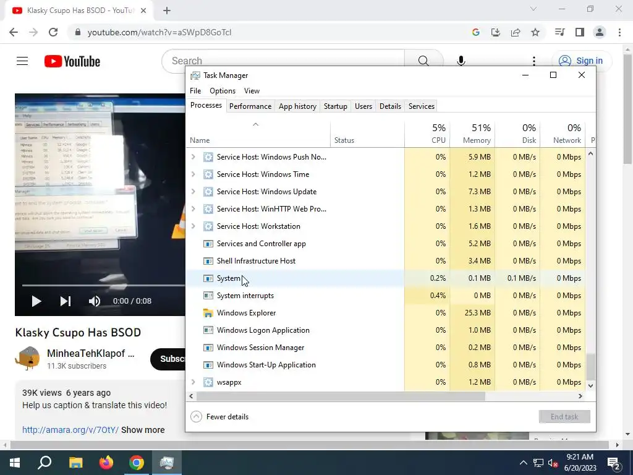Open the Windows Start menu
The width and height of the screenshot is (633, 475).
pyautogui.click(x=15, y=463)
